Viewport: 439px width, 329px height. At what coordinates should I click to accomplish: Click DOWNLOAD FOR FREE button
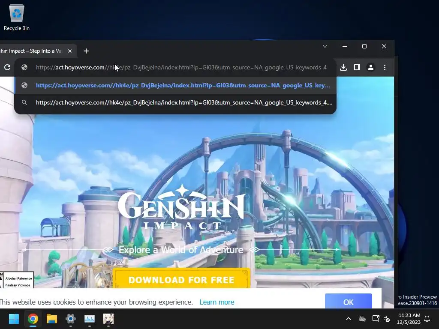(x=181, y=280)
